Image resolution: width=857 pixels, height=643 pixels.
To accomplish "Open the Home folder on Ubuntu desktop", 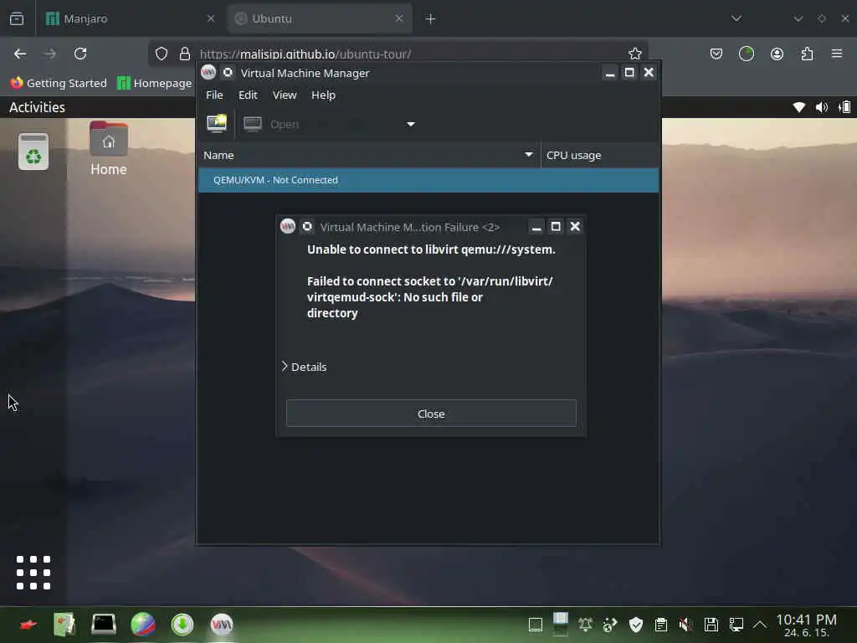I will click(109, 149).
